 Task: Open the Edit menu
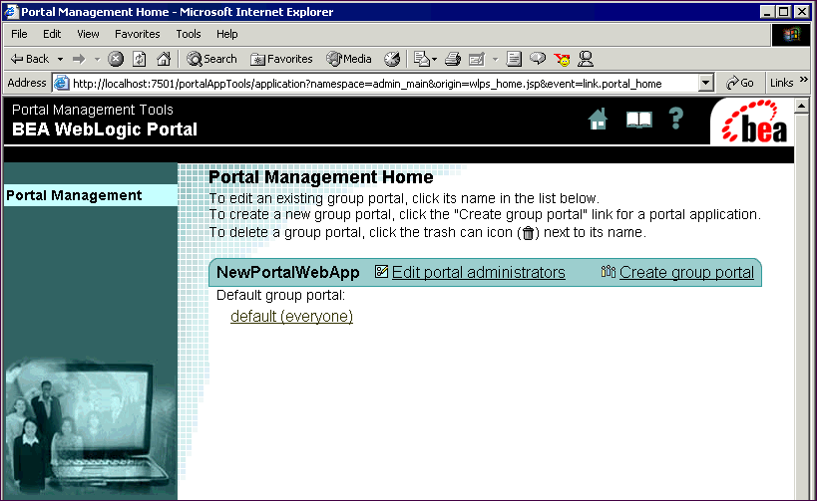coord(52,34)
